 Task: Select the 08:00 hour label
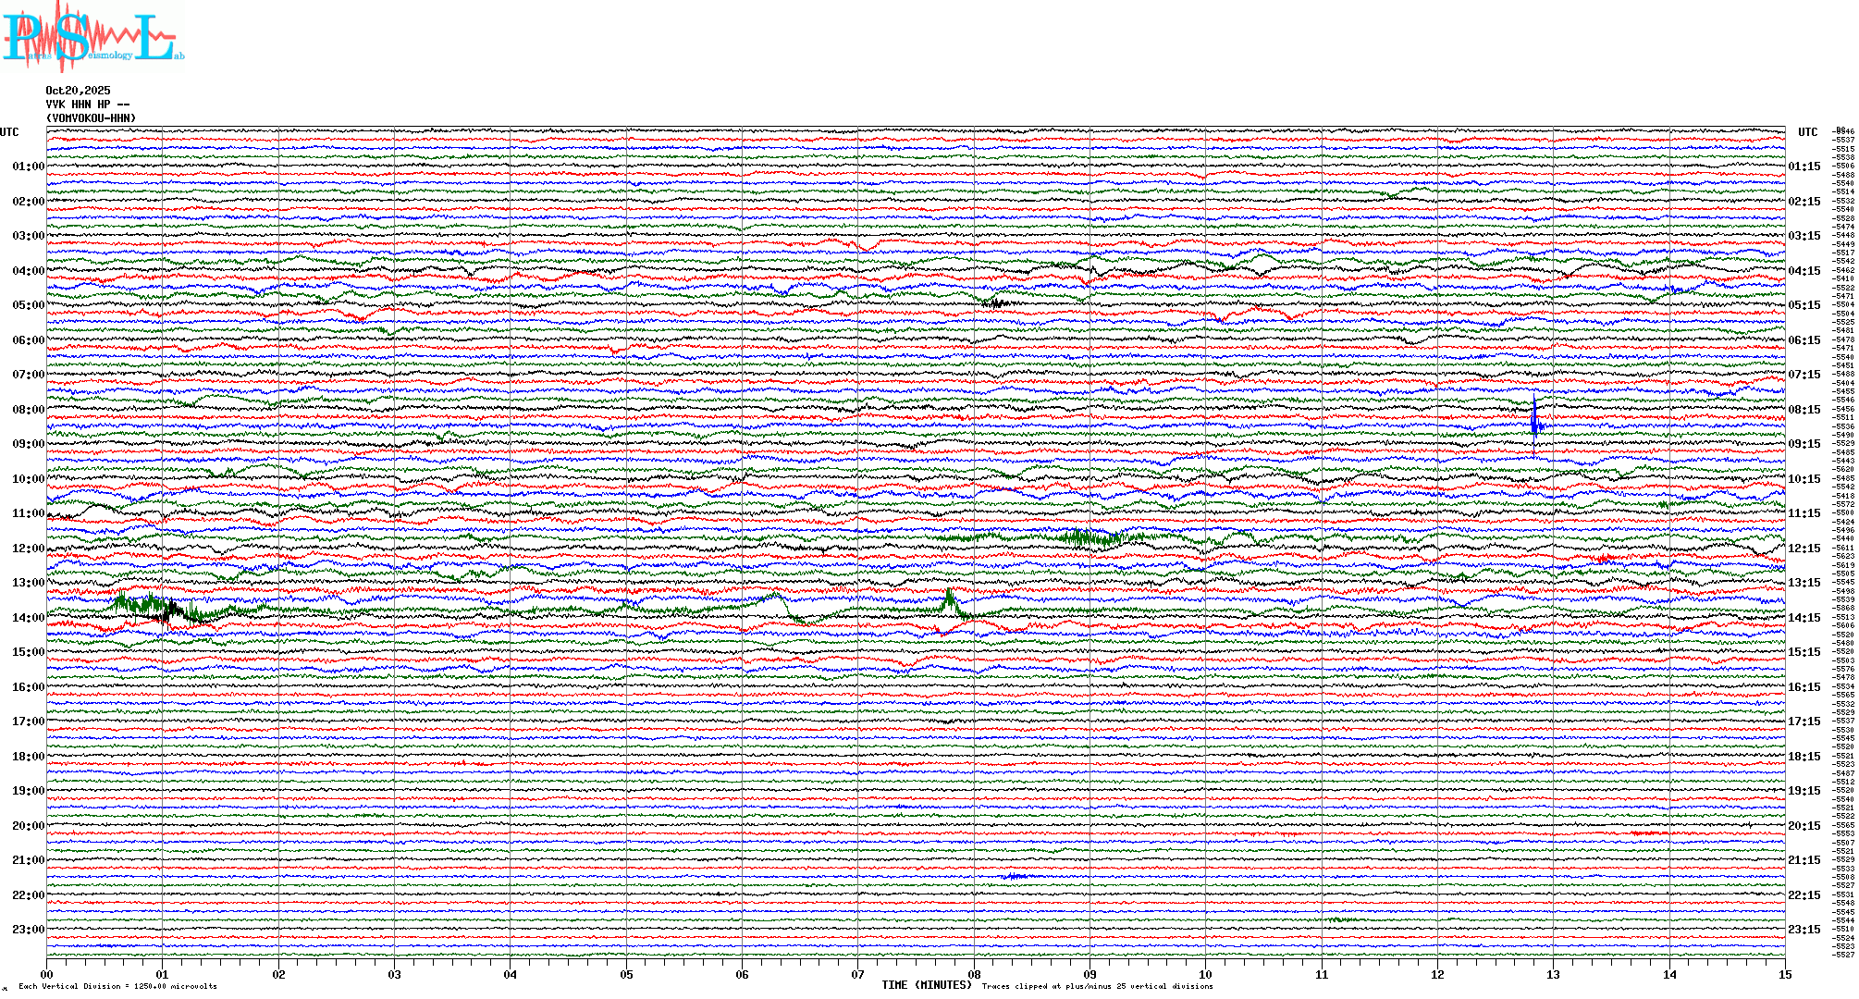[x=28, y=410]
